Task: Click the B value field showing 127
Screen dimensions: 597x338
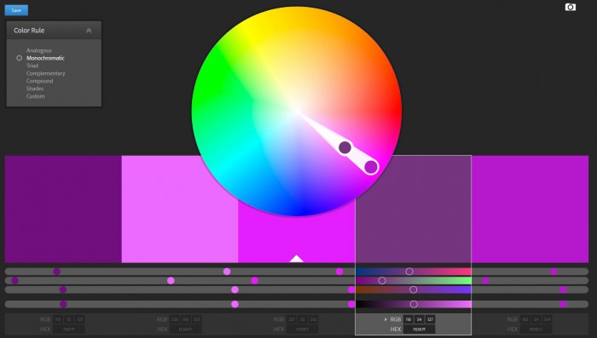Action: point(430,319)
